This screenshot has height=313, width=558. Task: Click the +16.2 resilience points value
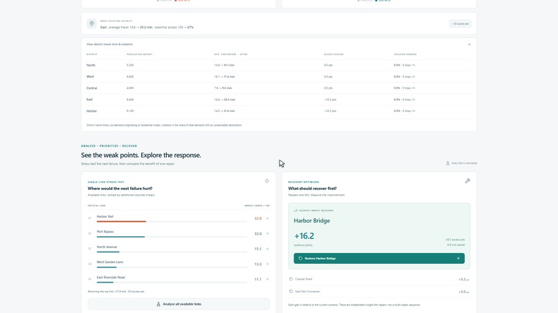(x=304, y=236)
